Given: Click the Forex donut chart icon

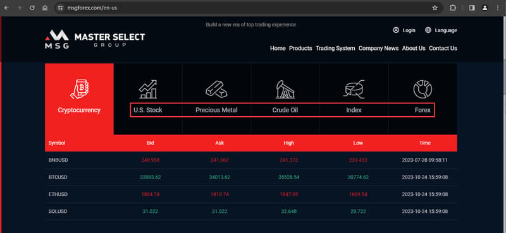Looking at the screenshot, I should (x=423, y=89).
